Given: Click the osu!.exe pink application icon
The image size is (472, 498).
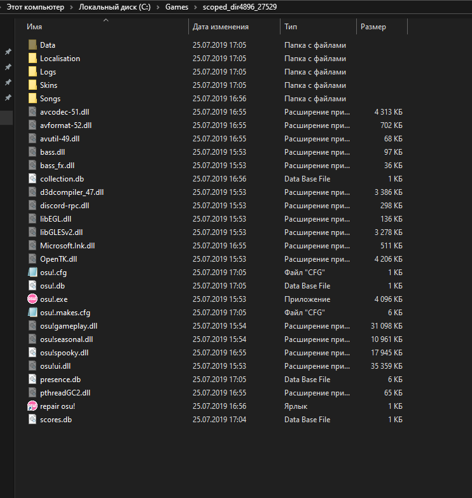Looking at the screenshot, I should [x=32, y=299].
